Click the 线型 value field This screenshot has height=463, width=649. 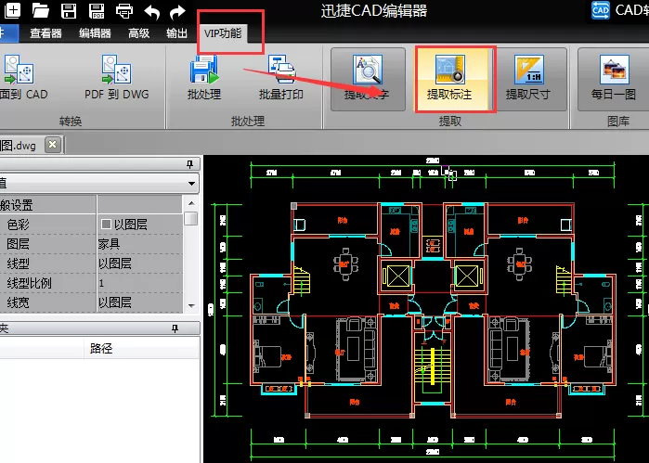coord(139,264)
